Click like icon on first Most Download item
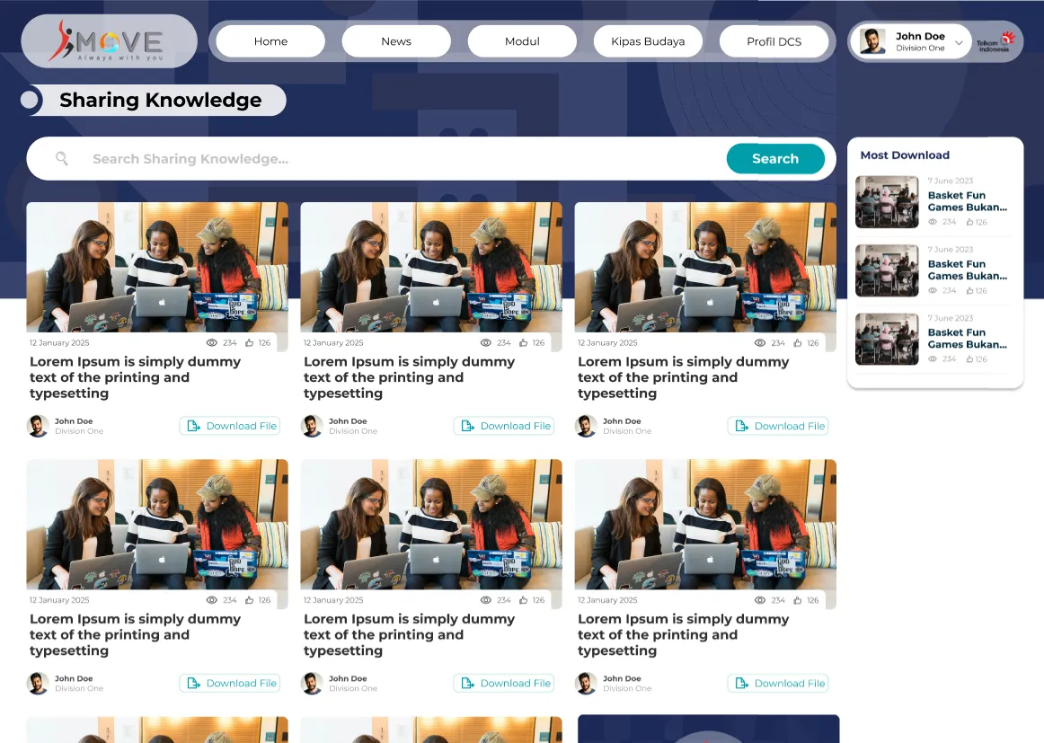This screenshot has height=743, width=1044. (x=970, y=223)
